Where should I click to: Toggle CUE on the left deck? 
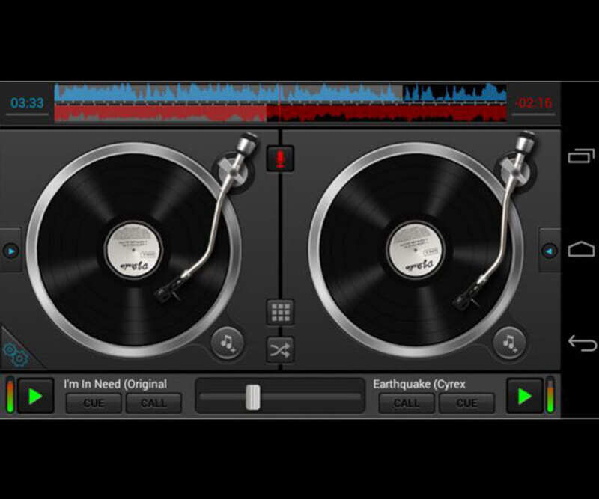(x=92, y=403)
